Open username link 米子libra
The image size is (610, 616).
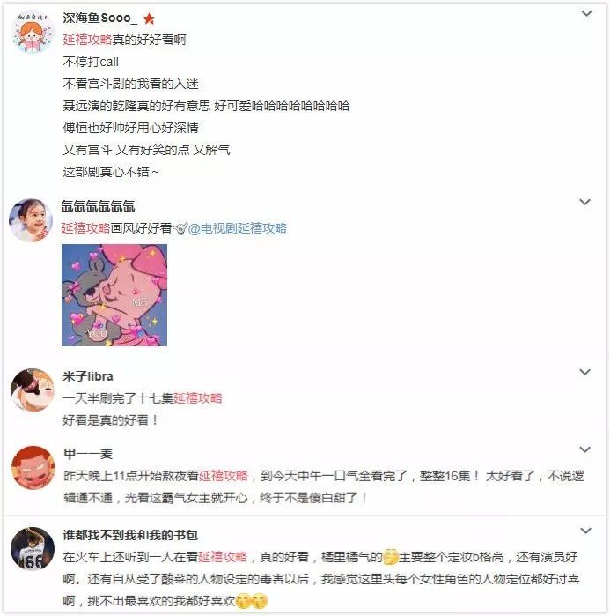pyautogui.click(x=88, y=376)
